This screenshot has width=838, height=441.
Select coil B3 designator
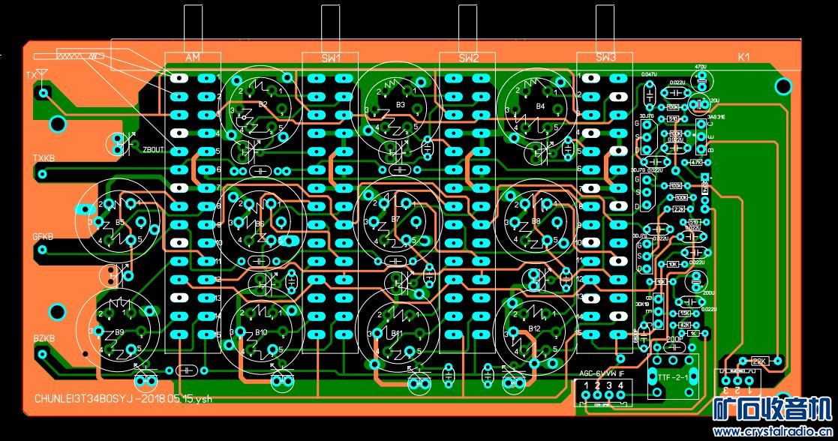click(x=401, y=105)
